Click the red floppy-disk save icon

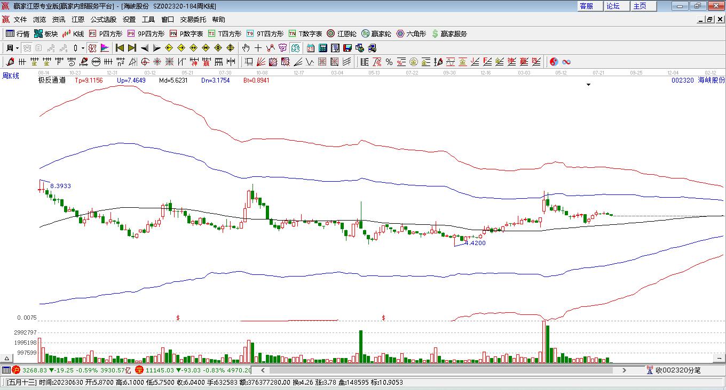[348, 48]
